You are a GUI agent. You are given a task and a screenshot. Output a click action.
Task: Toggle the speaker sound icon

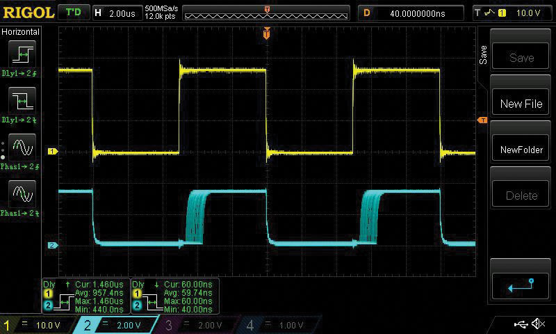coord(538,324)
